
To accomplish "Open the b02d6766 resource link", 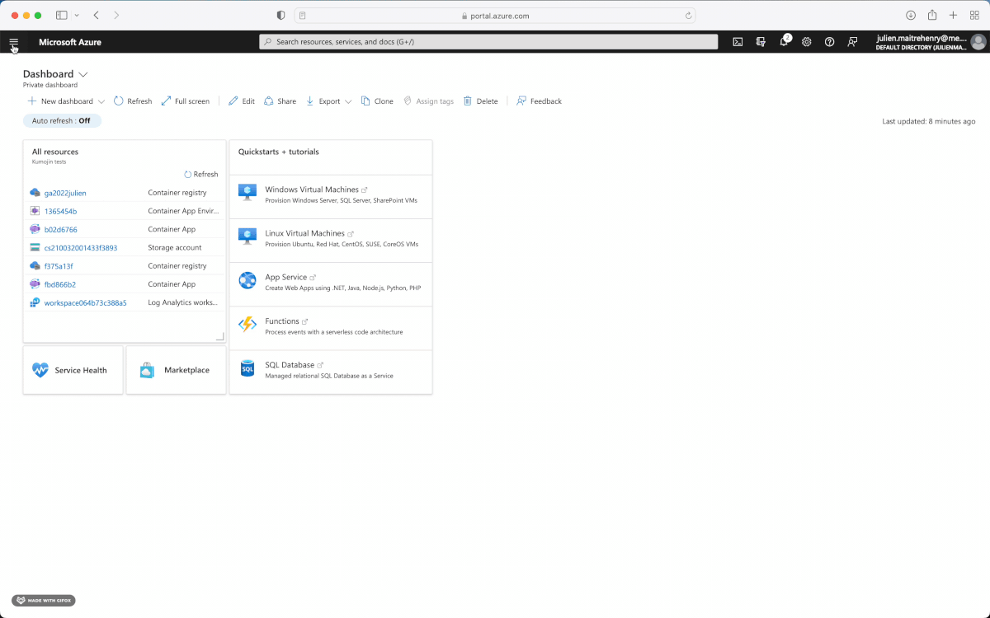I will 61,229.
